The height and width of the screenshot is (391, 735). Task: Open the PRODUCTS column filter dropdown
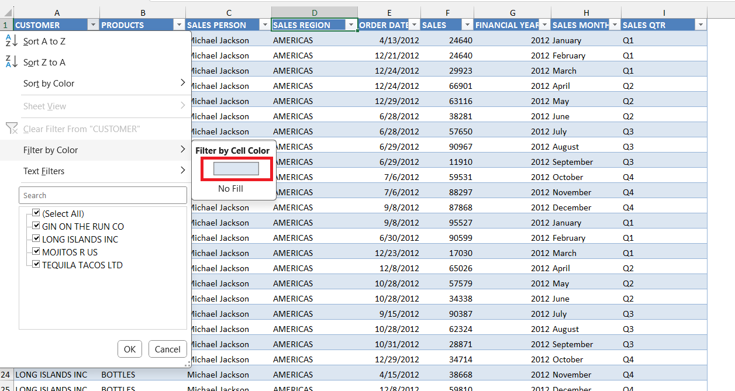179,25
